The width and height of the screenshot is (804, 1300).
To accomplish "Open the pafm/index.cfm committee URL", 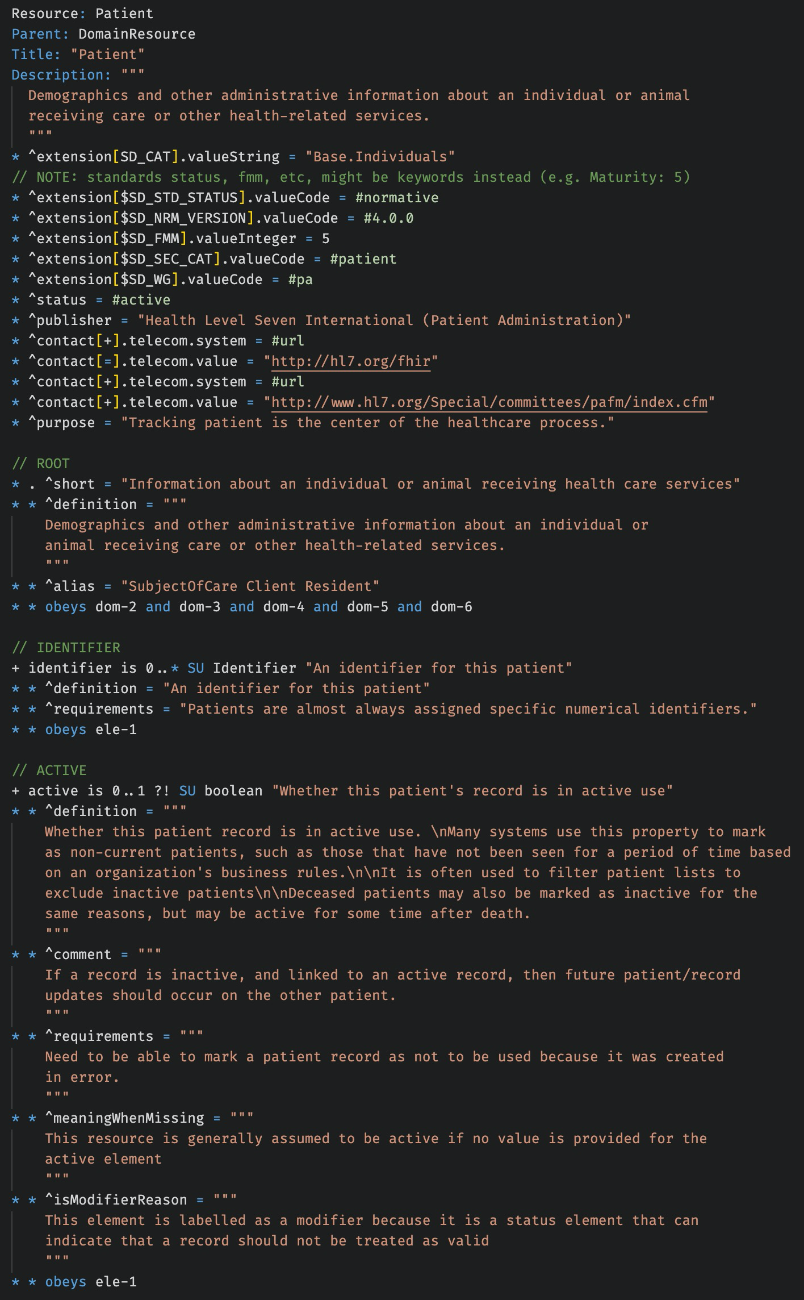I will pyautogui.click(x=489, y=402).
